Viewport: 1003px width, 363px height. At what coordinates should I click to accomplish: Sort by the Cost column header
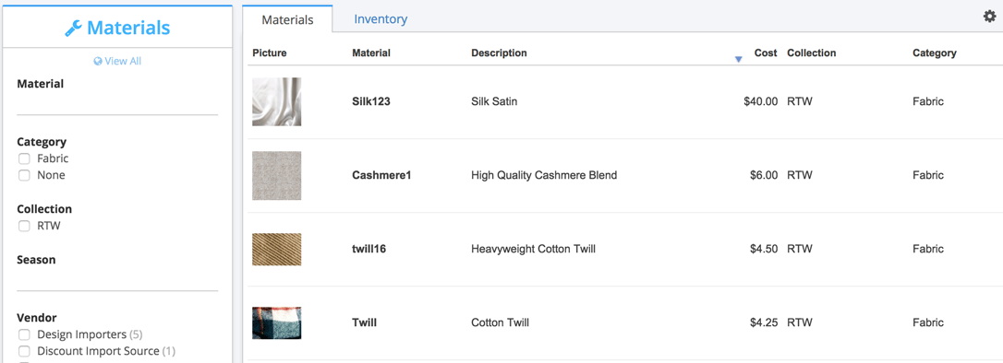(766, 53)
